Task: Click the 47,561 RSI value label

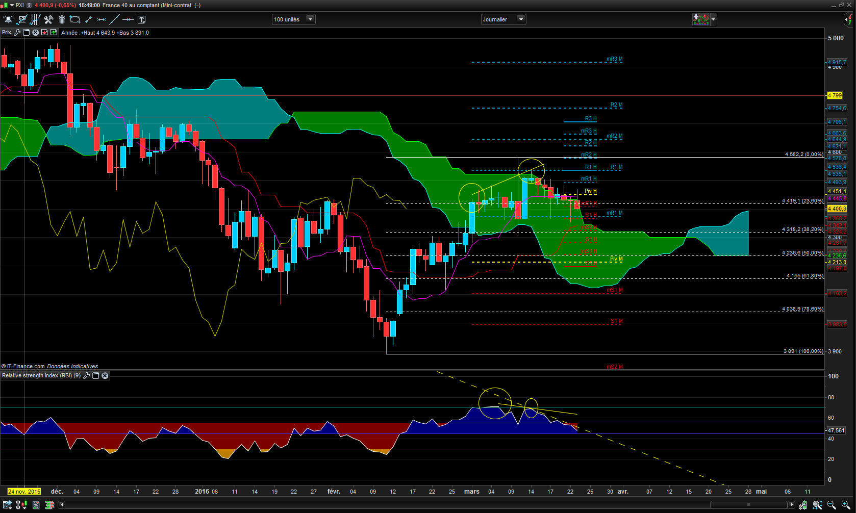Action: (836, 430)
